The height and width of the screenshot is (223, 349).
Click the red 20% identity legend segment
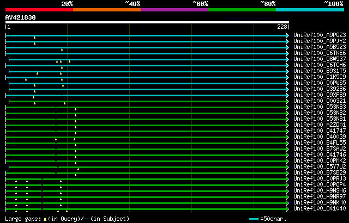[x=39, y=10]
